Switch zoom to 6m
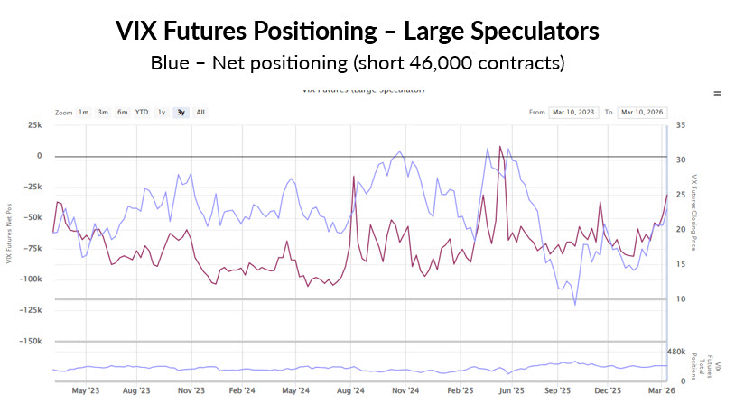Viewport: 735px width, 403px height. coord(123,113)
